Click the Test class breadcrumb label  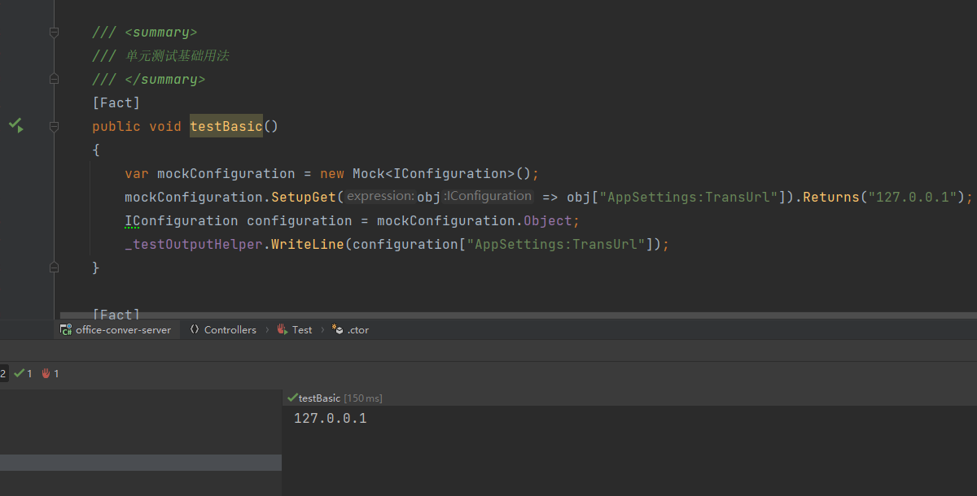pos(302,329)
